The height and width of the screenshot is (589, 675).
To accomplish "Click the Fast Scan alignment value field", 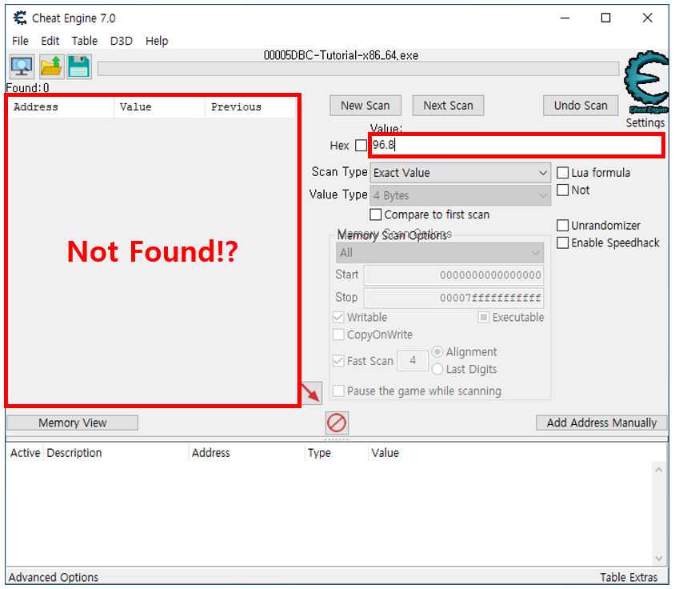I will [x=413, y=361].
